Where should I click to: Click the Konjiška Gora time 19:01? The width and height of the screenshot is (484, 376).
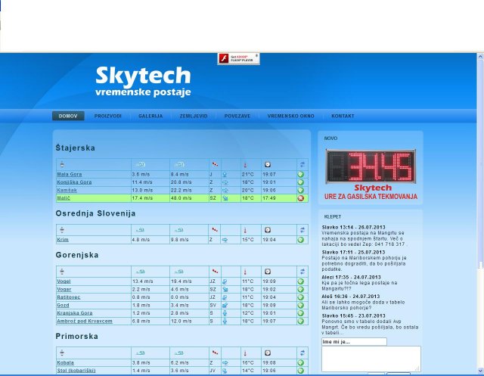[x=269, y=182]
